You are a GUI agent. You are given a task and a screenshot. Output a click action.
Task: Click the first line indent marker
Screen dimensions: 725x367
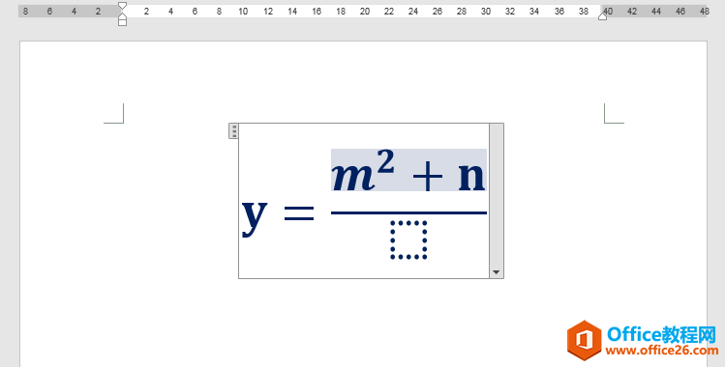(122, 6)
